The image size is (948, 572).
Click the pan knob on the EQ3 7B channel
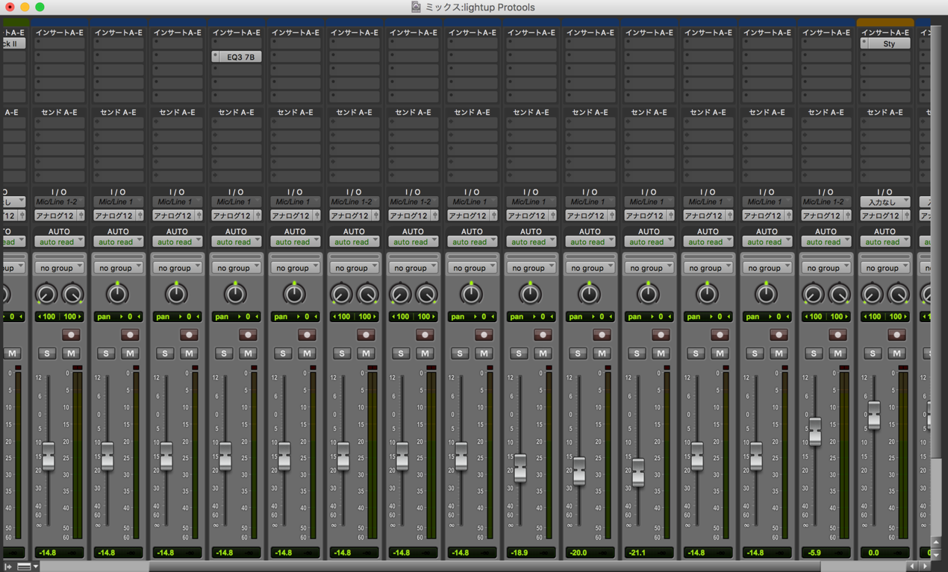click(x=235, y=294)
